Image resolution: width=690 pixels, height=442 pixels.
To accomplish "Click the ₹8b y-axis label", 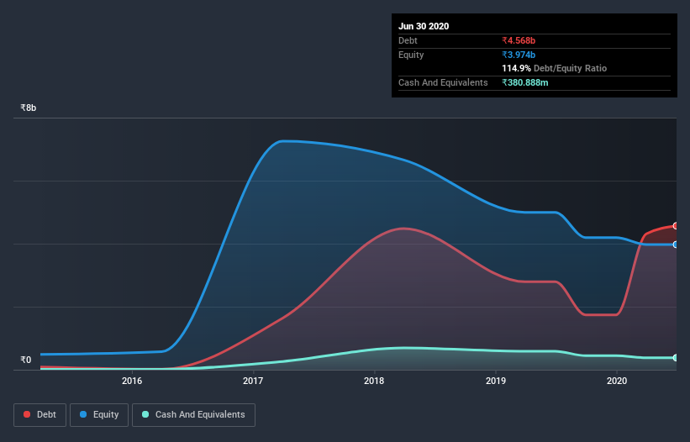I will [29, 108].
